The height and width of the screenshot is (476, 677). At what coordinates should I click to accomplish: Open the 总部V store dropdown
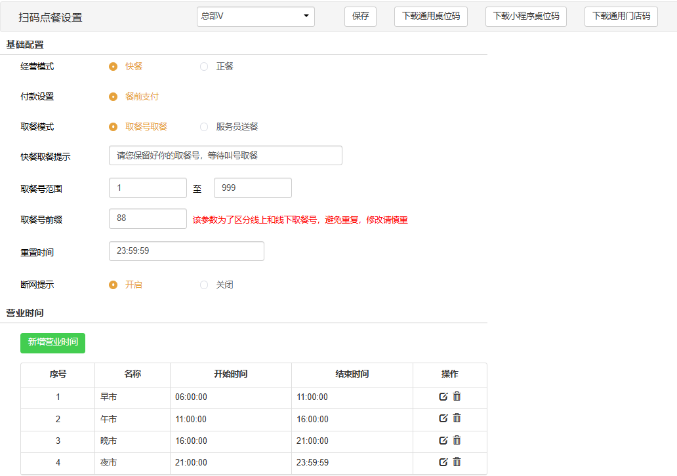[255, 16]
